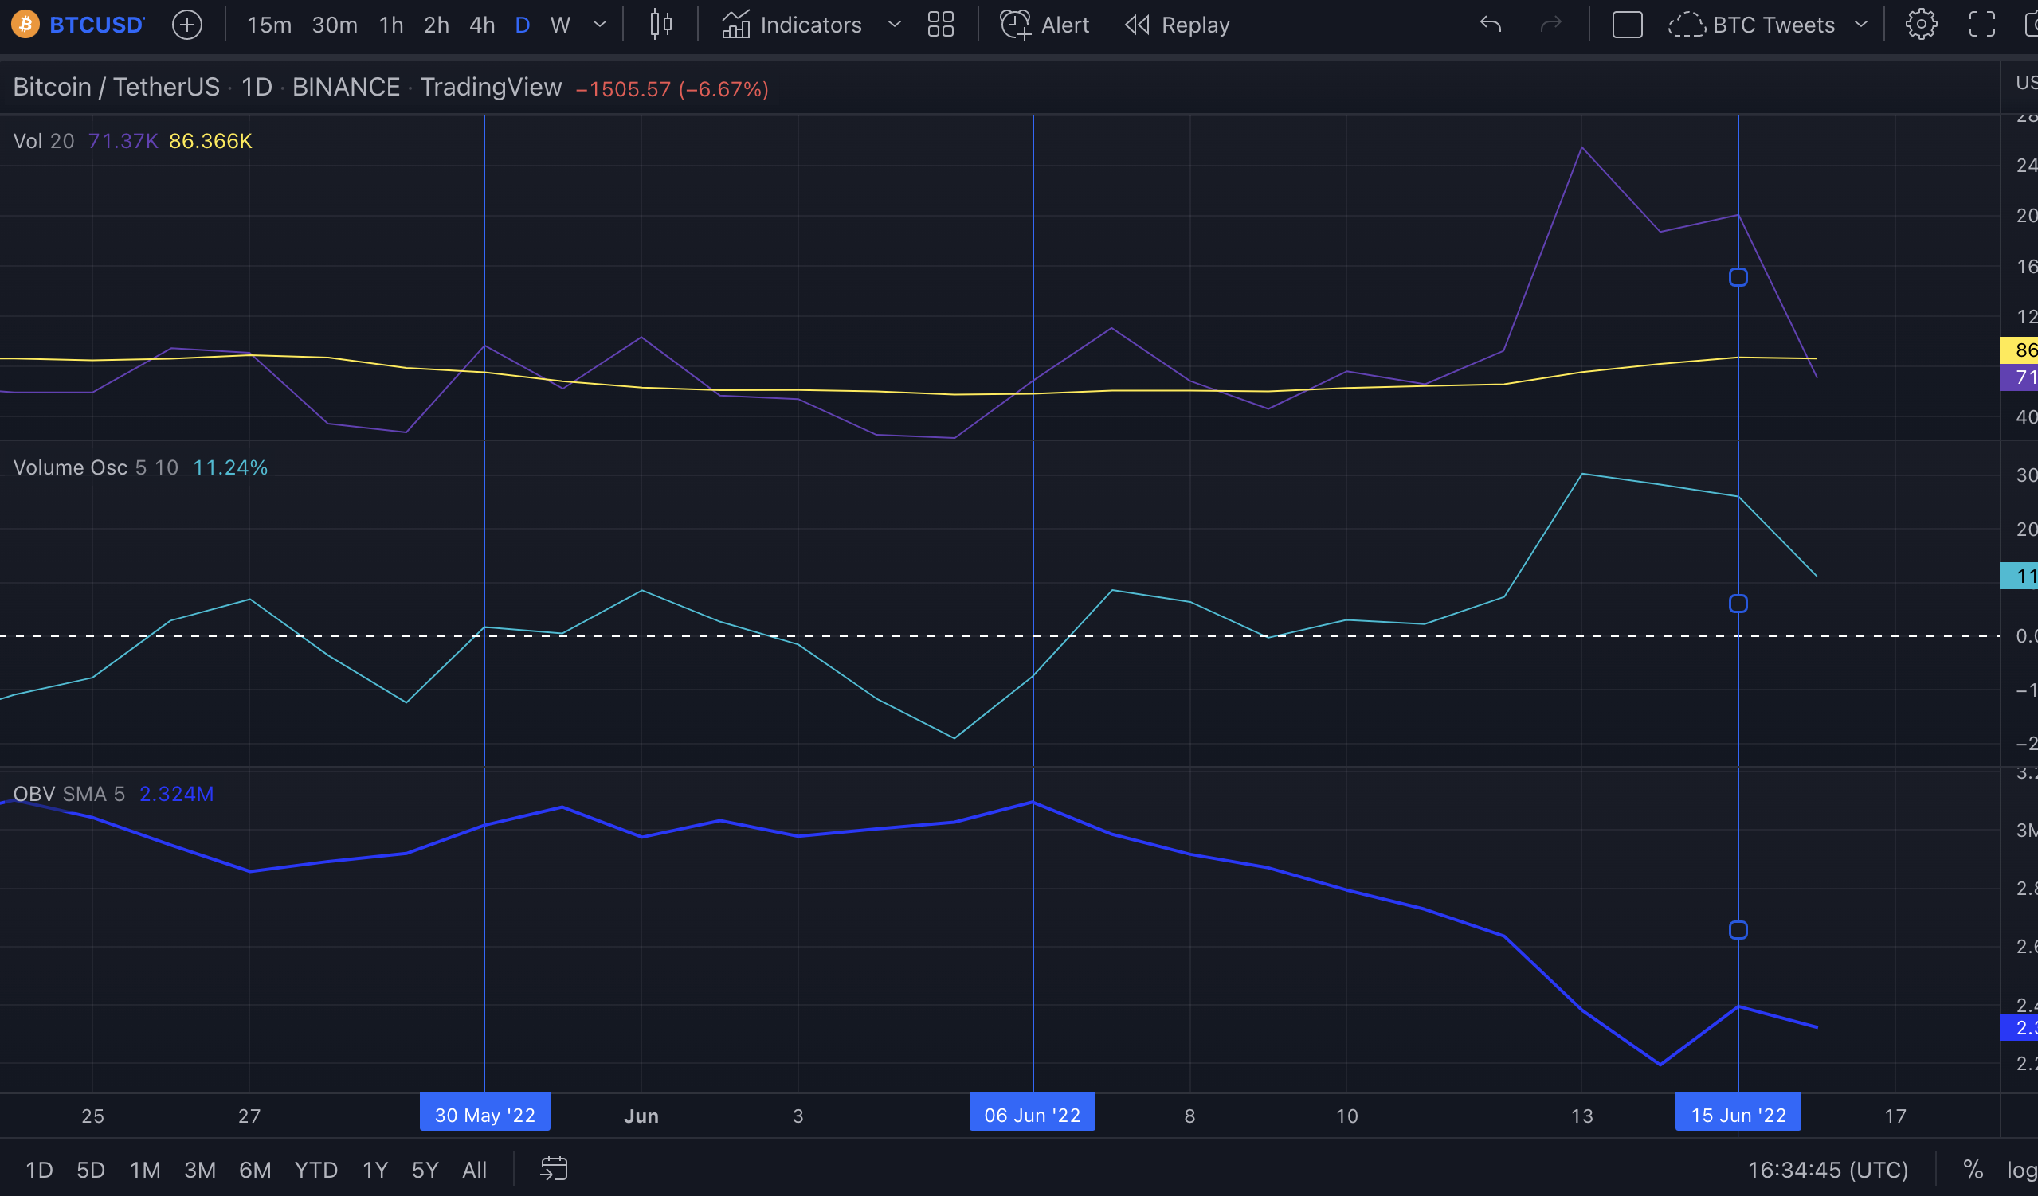Click the OBV SMA 5 legend
The image size is (2038, 1196).
point(69,795)
